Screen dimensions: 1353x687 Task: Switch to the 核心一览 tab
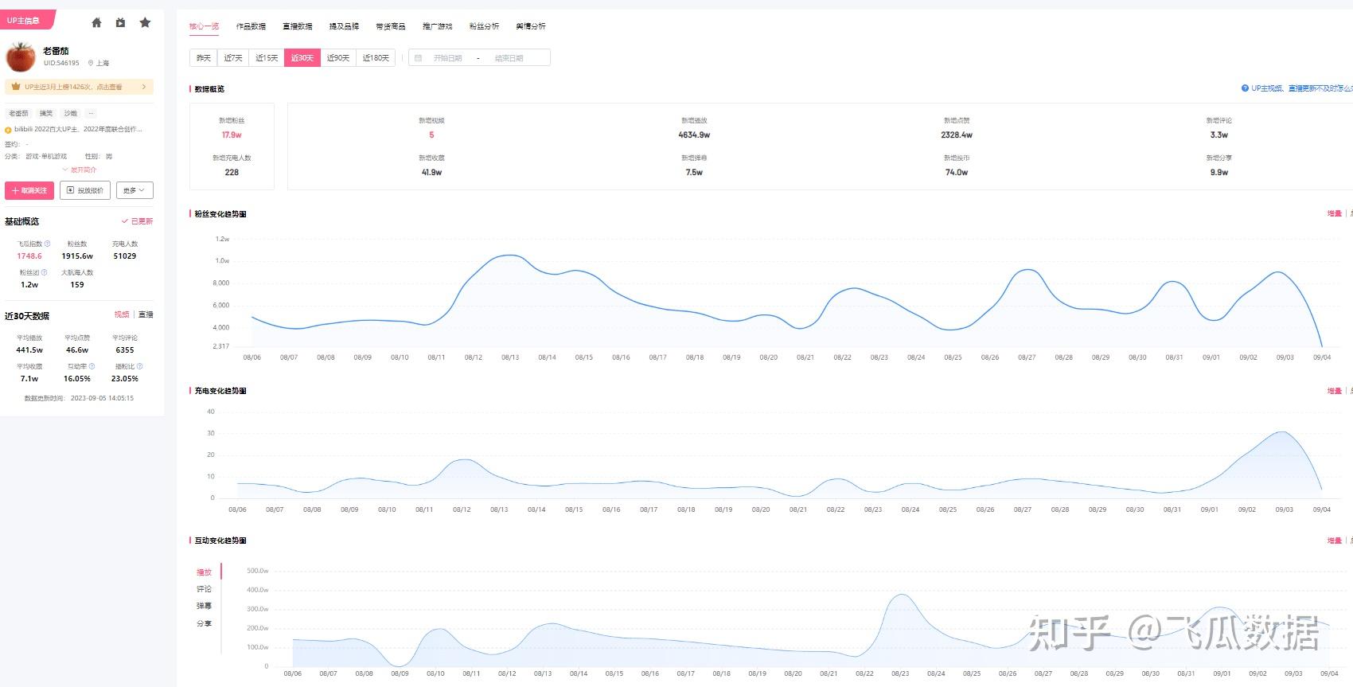click(204, 26)
